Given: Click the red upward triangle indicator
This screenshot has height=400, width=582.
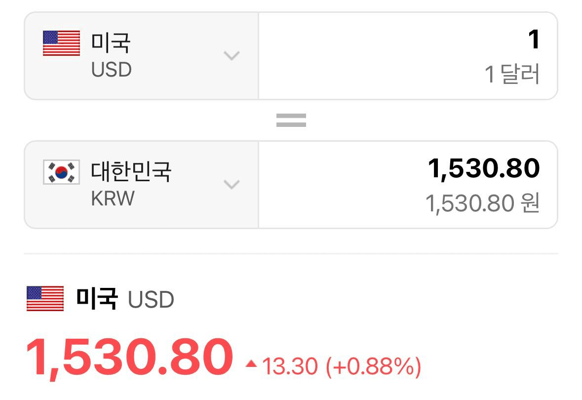Looking at the screenshot, I should coord(251,364).
